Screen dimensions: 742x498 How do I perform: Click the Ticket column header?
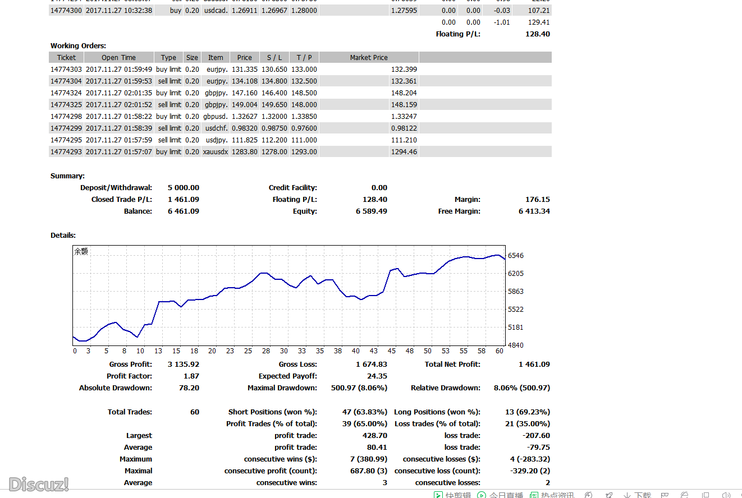coord(66,57)
